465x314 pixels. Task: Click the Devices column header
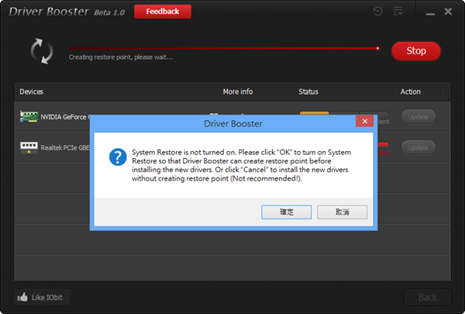tap(32, 91)
